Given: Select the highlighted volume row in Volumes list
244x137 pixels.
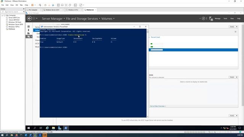Looking at the screenshot, I should 193,50.
